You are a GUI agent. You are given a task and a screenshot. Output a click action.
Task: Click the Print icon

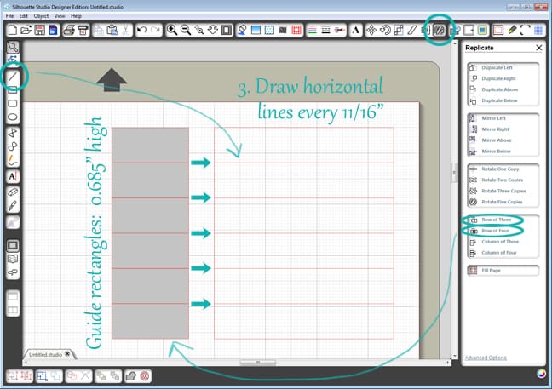tap(69, 31)
